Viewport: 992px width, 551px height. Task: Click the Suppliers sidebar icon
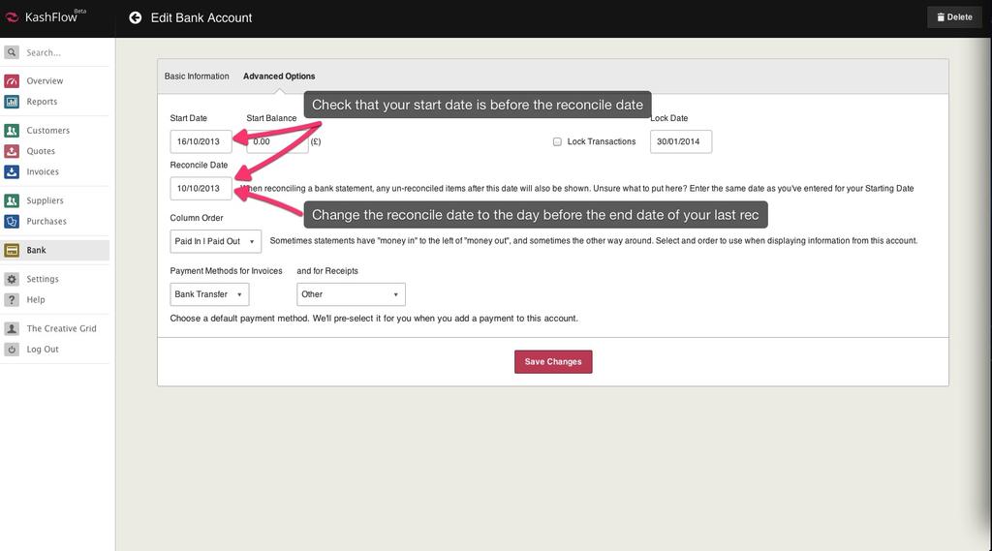click(x=12, y=200)
